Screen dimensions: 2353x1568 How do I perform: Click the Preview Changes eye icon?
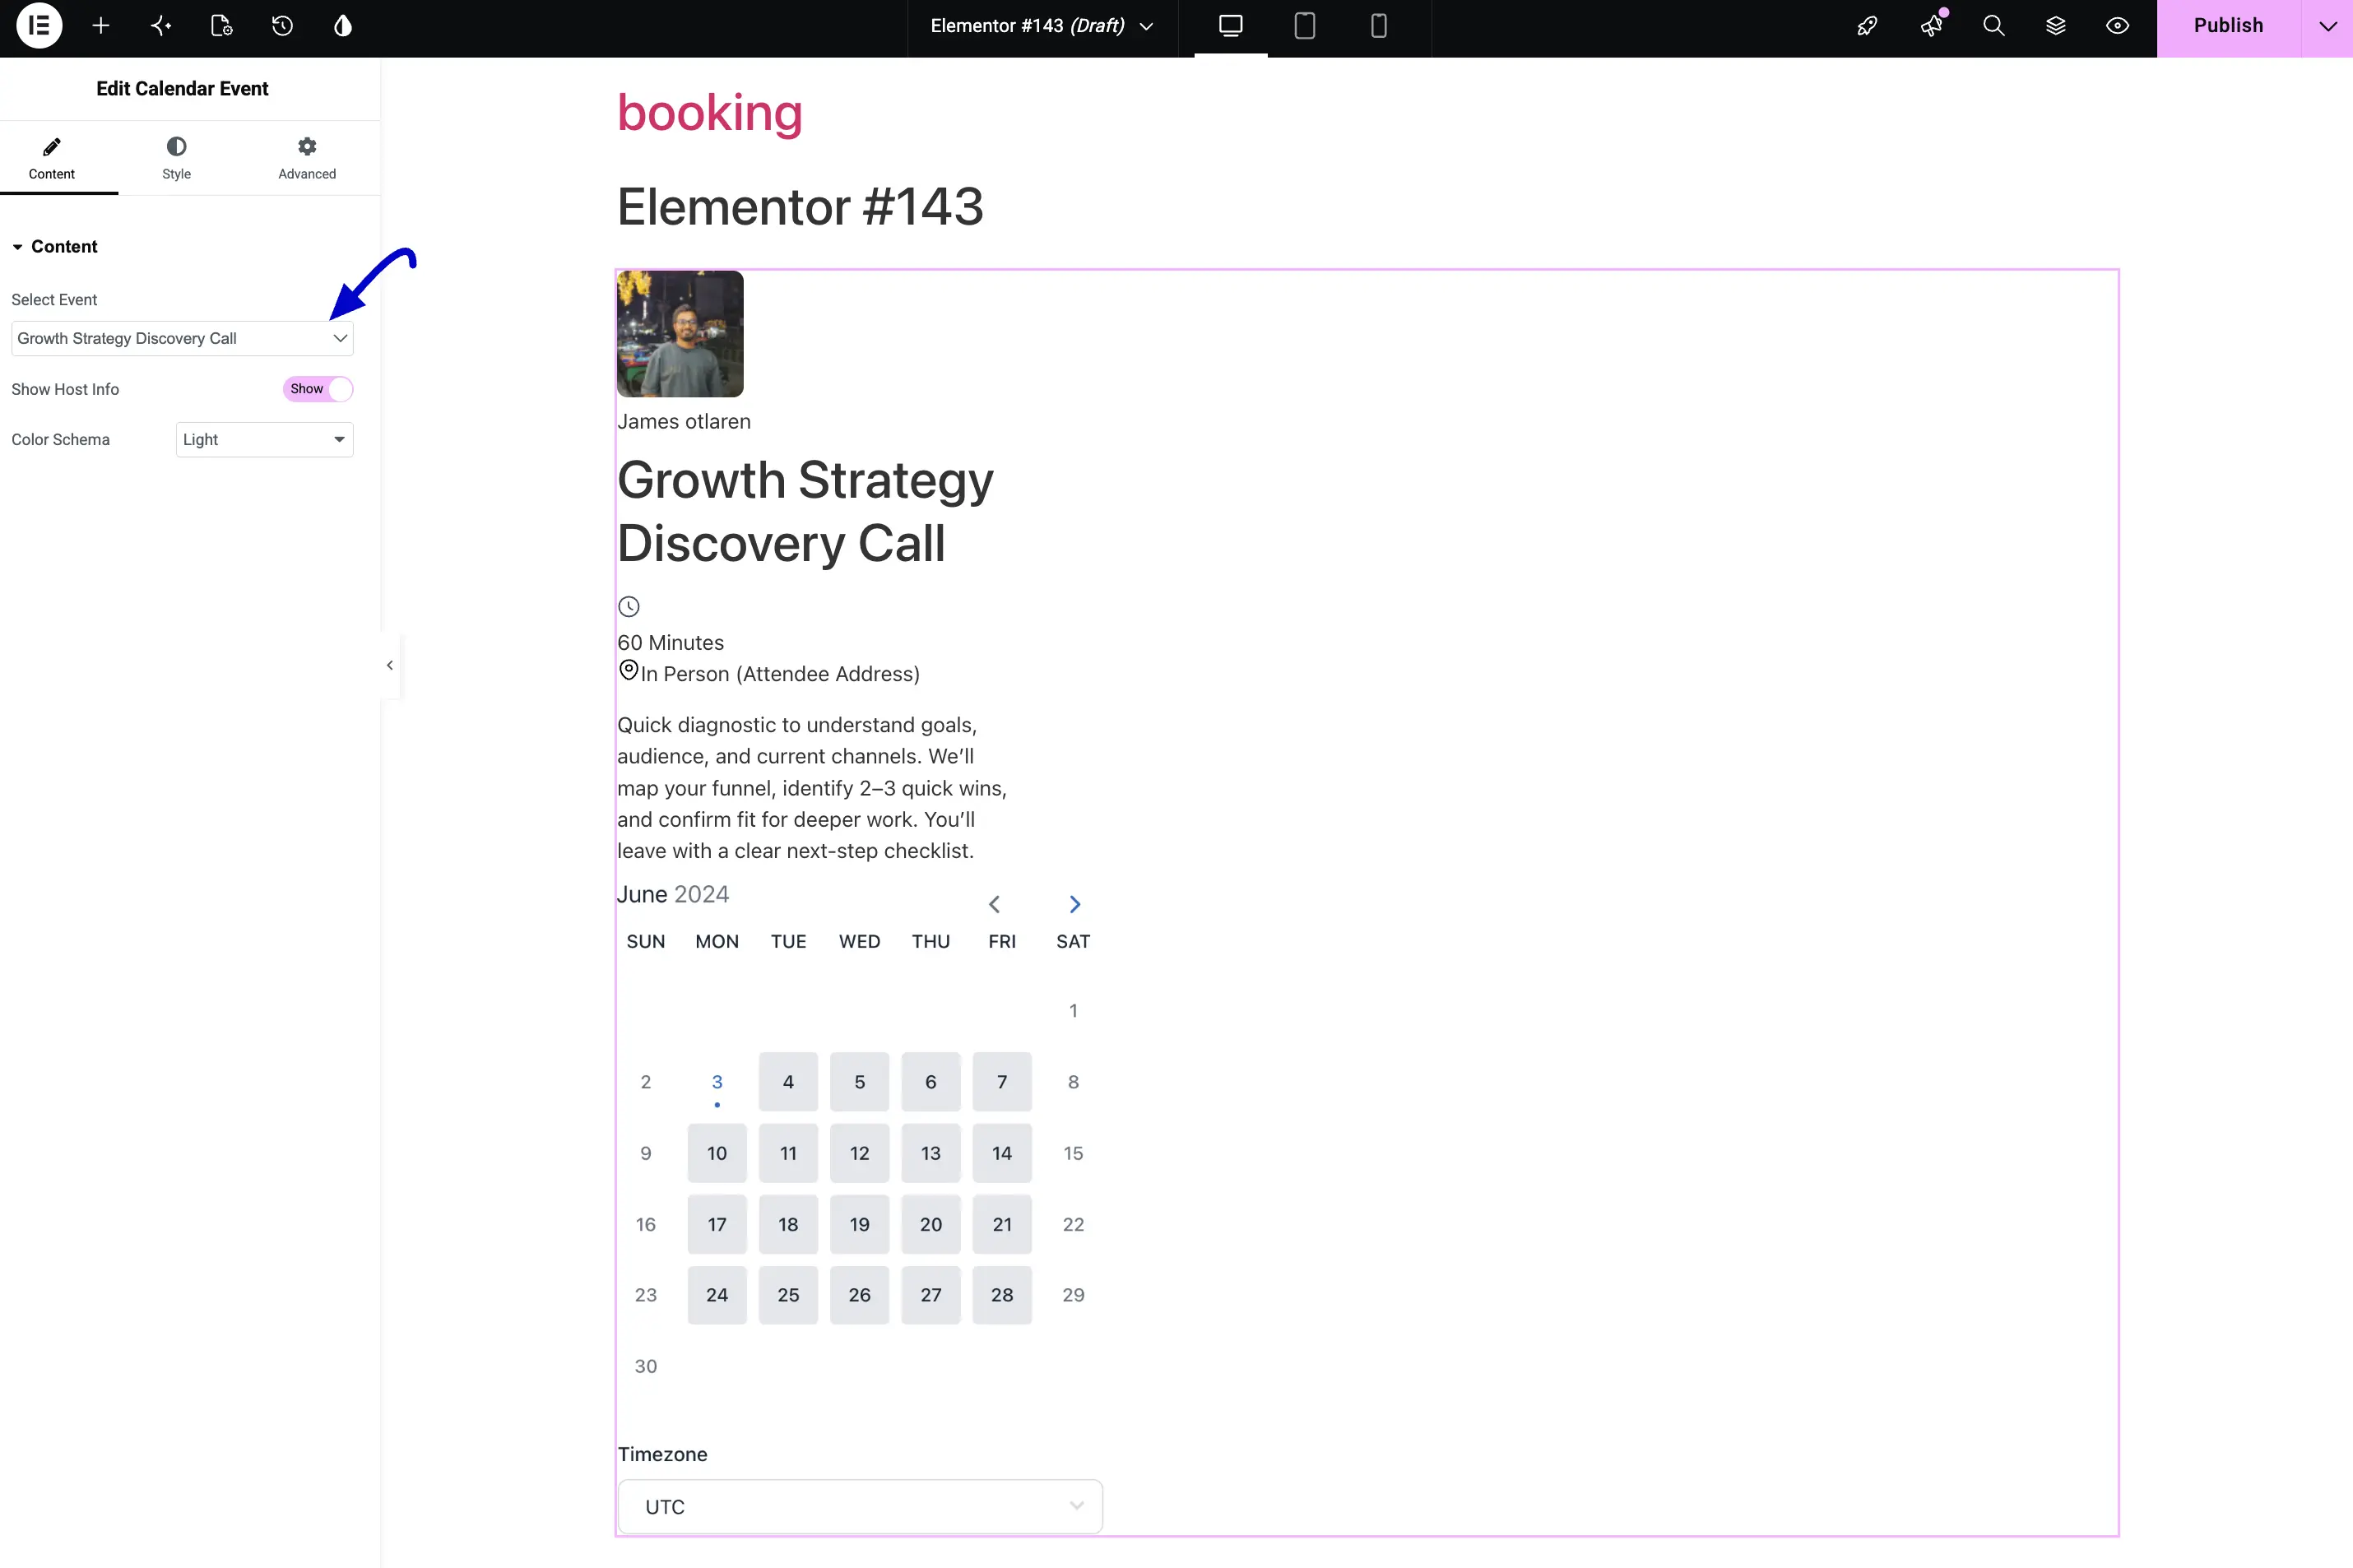[2117, 26]
